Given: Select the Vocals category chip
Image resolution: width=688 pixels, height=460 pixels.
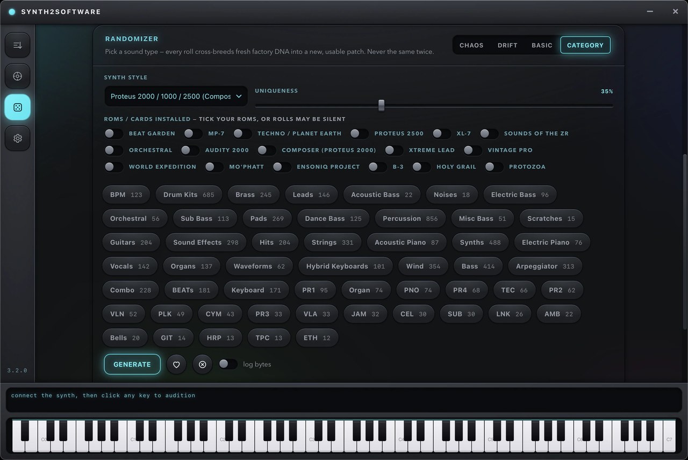Looking at the screenshot, I should click(130, 267).
